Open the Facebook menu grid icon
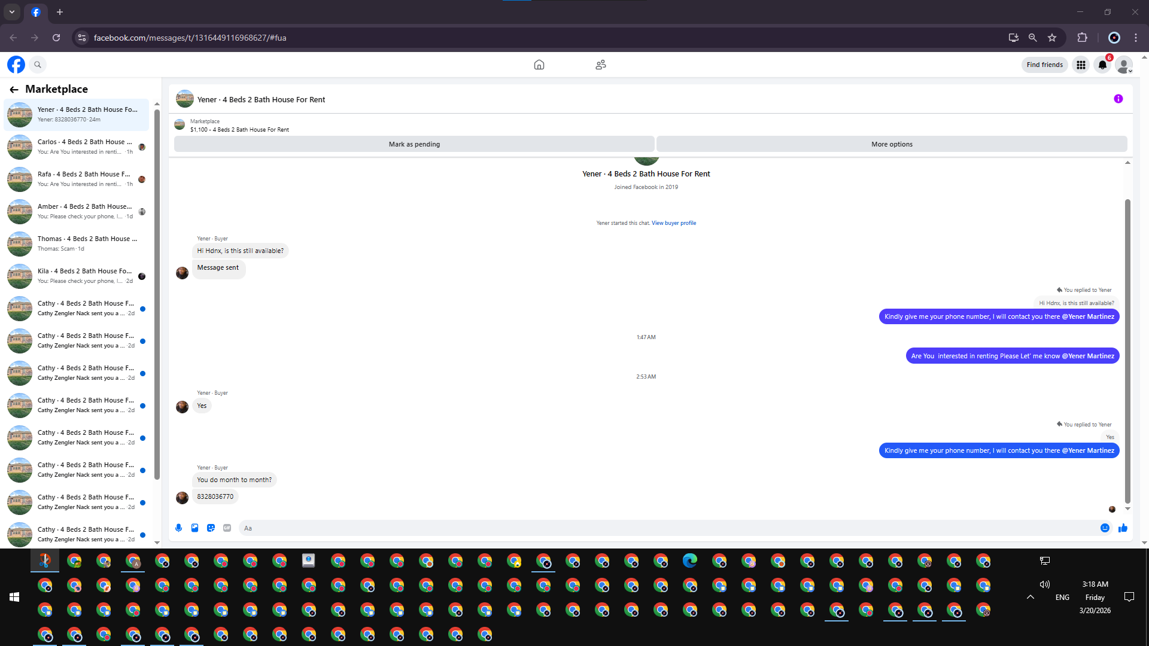The width and height of the screenshot is (1149, 646). [x=1080, y=65]
